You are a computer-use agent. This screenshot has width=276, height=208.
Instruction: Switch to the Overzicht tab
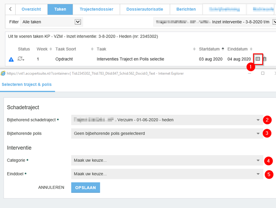(31, 9)
